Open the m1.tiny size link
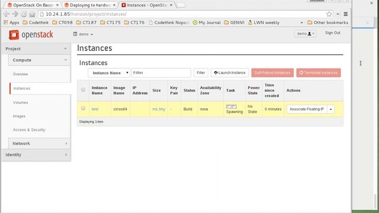This screenshot has height=213, width=379. pos(159,109)
